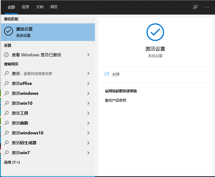Click the checkmark icon beside 查看 Windows 是否已激活

(x=7, y=55)
